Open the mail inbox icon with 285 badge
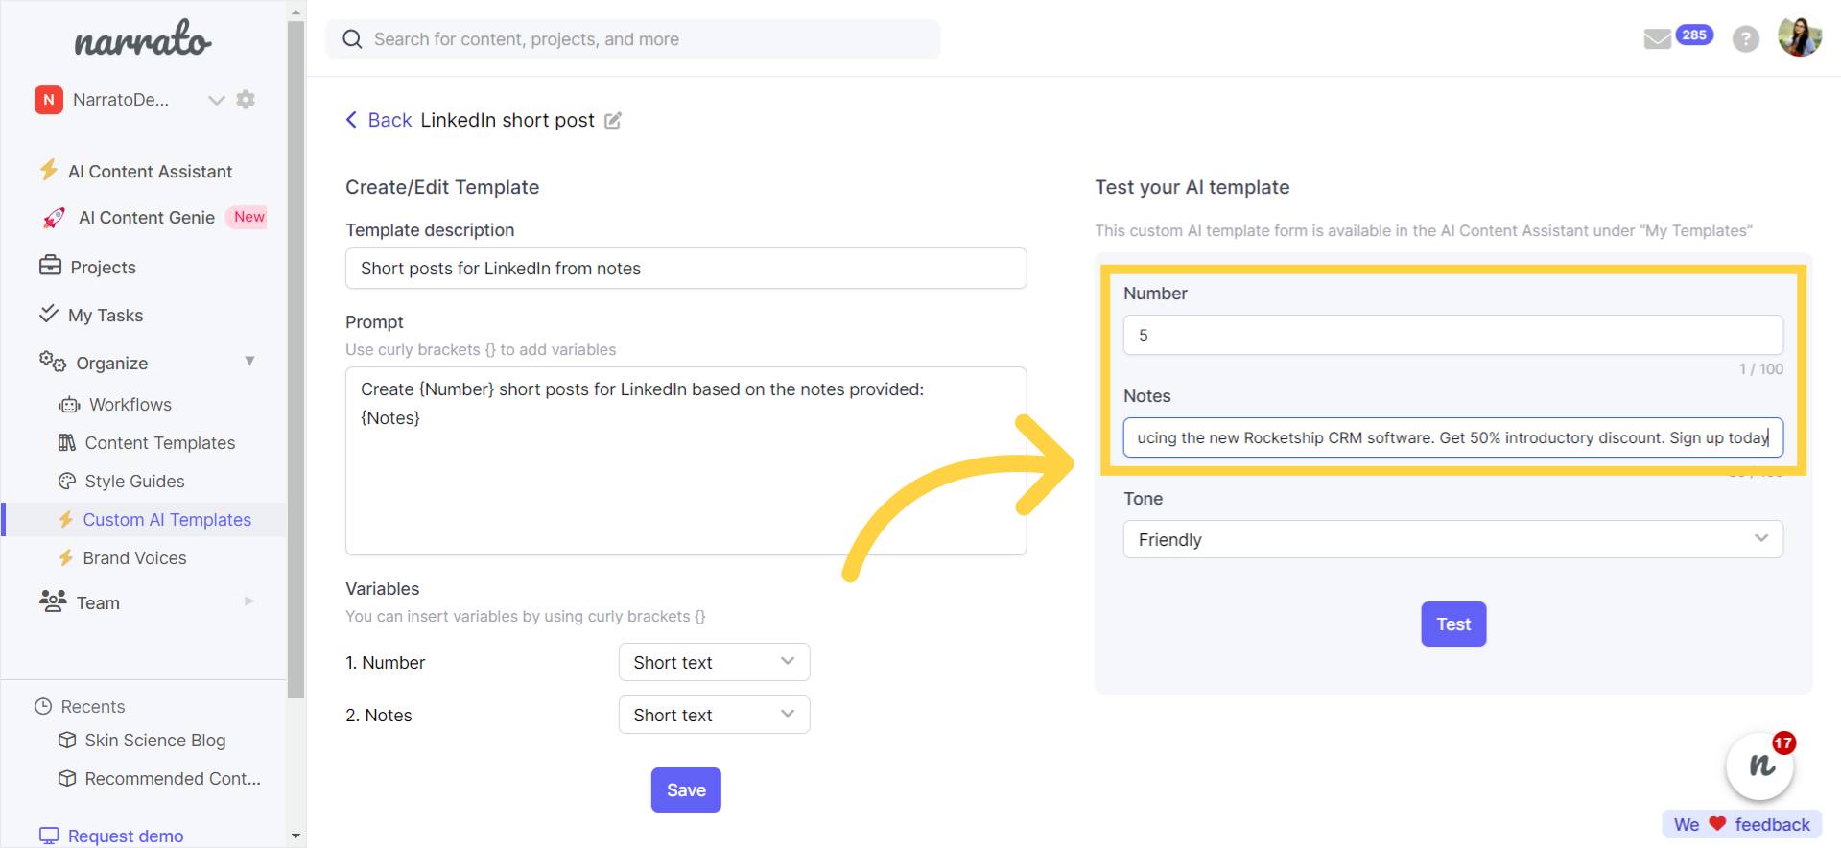1841x848 pixels. pyautogui.click(x=1658, y=39)
